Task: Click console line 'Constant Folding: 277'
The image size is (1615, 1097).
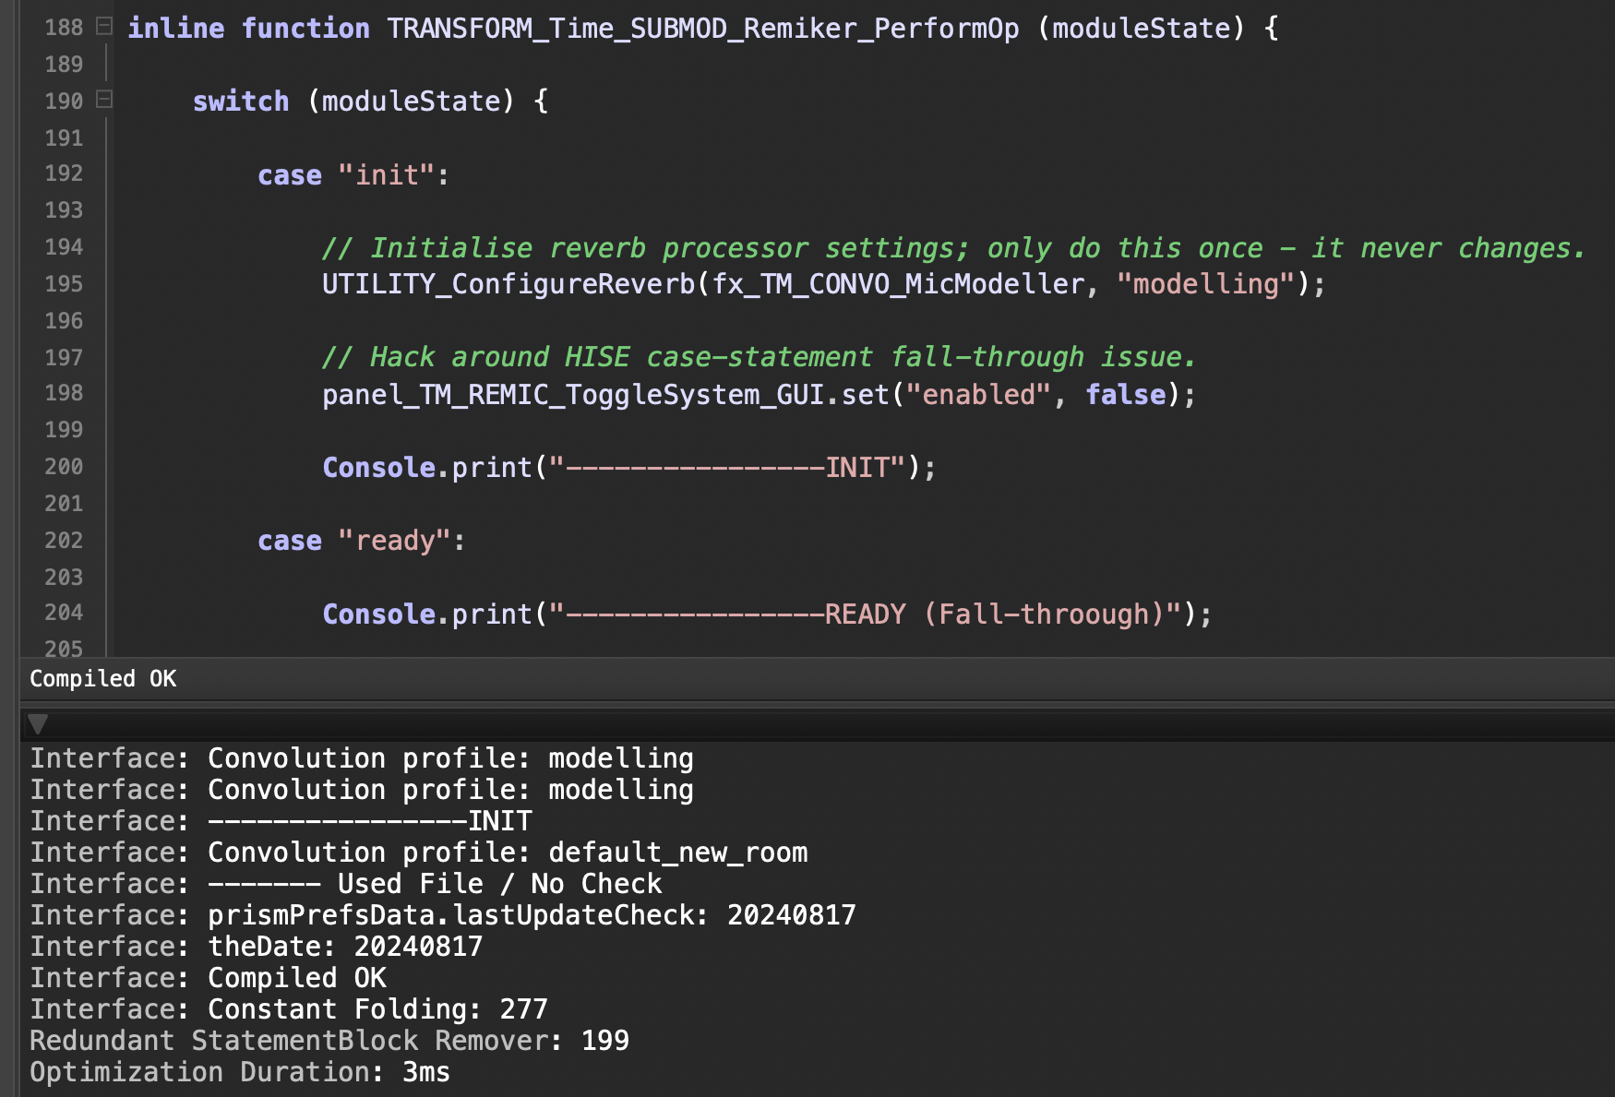Action: point(289,1009)
